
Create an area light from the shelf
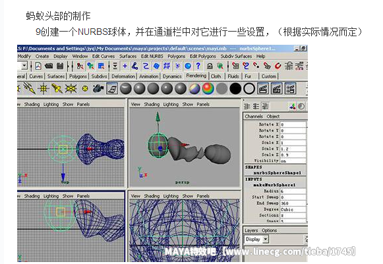point(71,89)
